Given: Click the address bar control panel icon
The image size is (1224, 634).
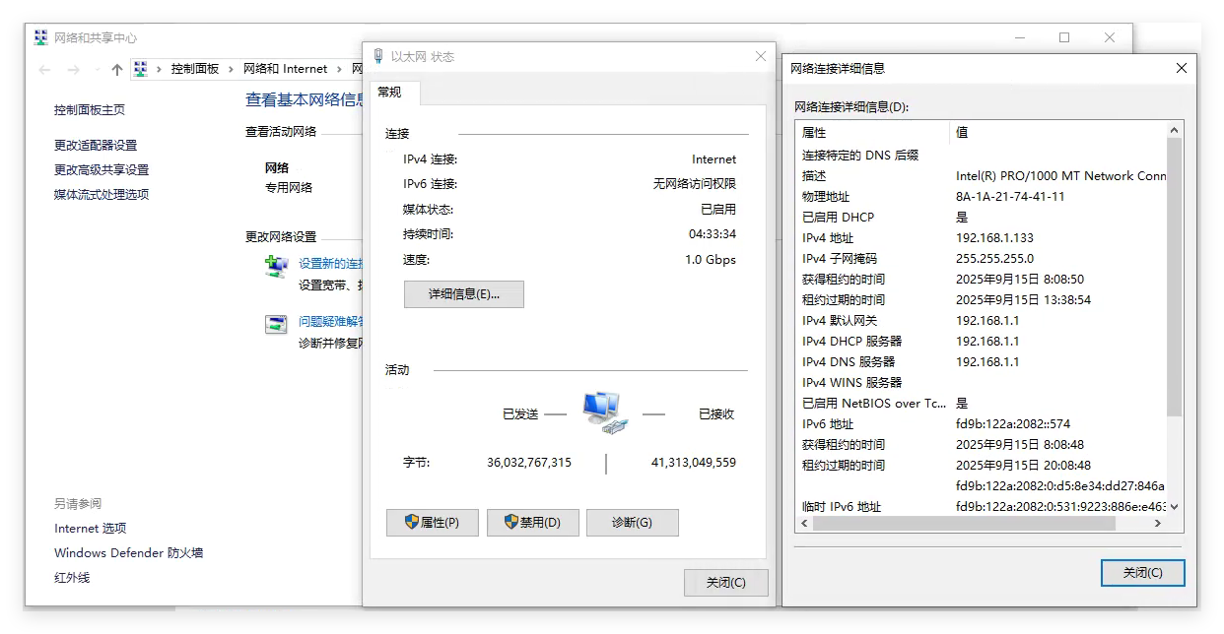Looking at the screenshot, I should [x=141, y=69].
